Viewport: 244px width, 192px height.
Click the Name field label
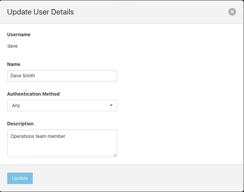click(14, 64)
